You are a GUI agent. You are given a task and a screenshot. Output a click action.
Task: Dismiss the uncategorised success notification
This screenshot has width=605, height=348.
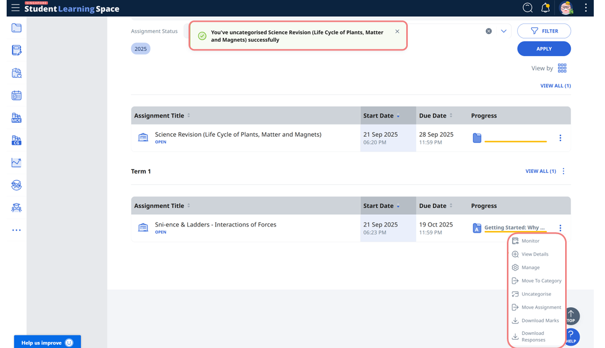point(397,31)
